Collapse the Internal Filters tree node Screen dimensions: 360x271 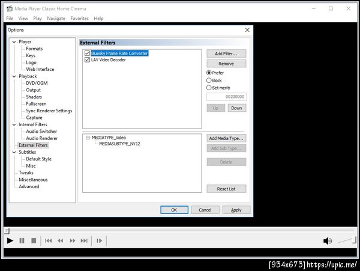tap(14, 124)
